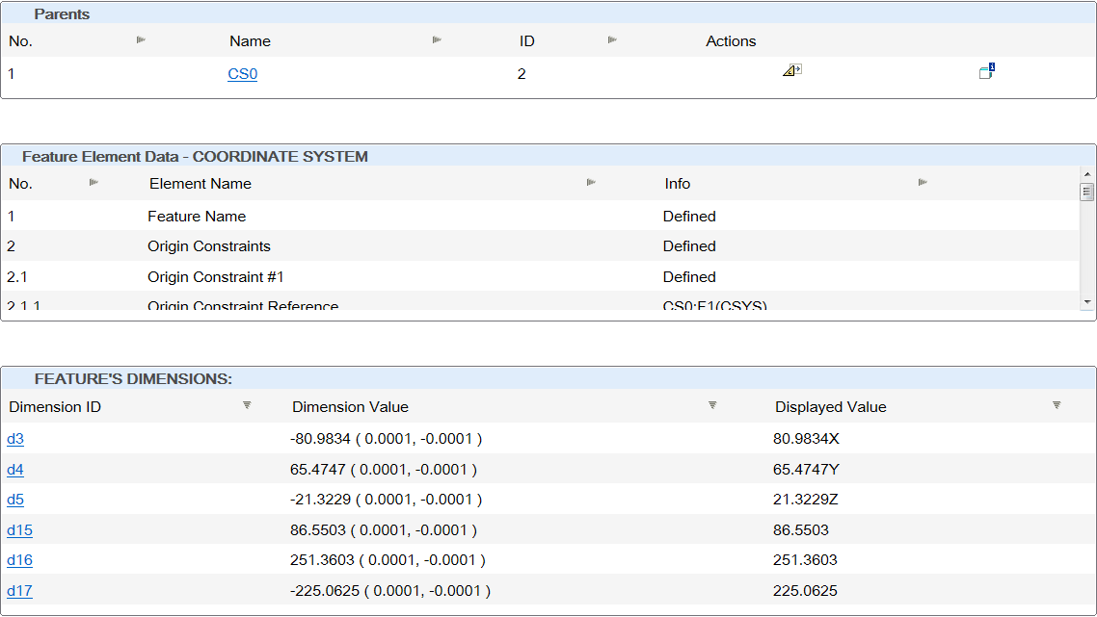The image size is (1097, 617).
Task: Click the Actions column header
Action: (x=731, y=41)
